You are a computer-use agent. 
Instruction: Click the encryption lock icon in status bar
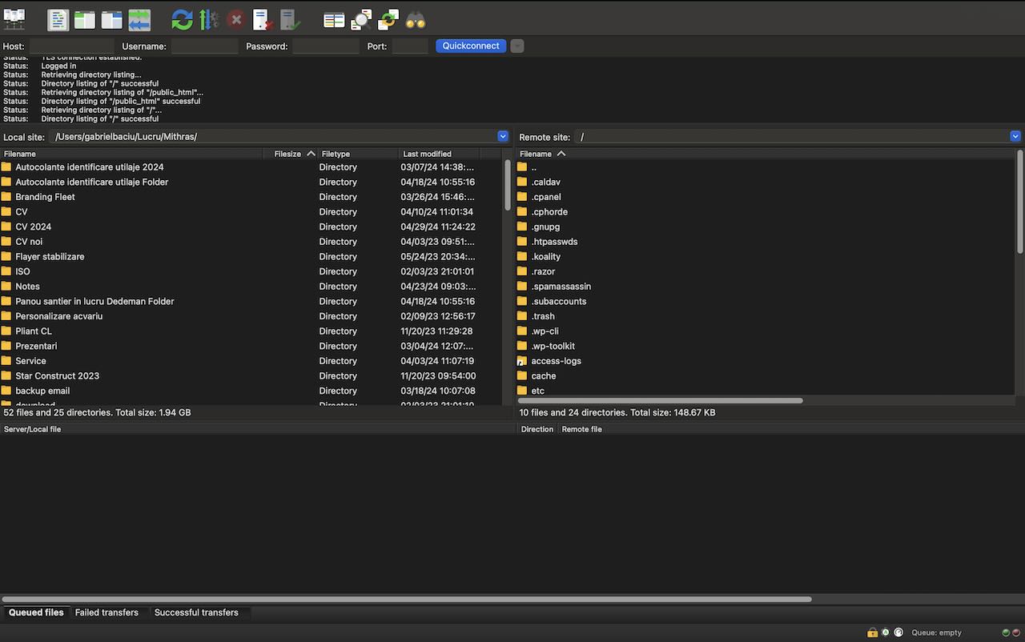pos(872,632)
